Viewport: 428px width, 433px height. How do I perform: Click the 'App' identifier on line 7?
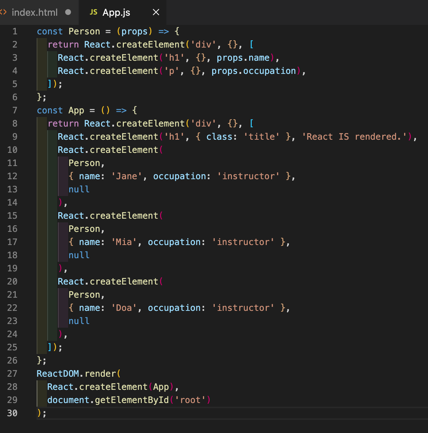[x=76, y=110]
